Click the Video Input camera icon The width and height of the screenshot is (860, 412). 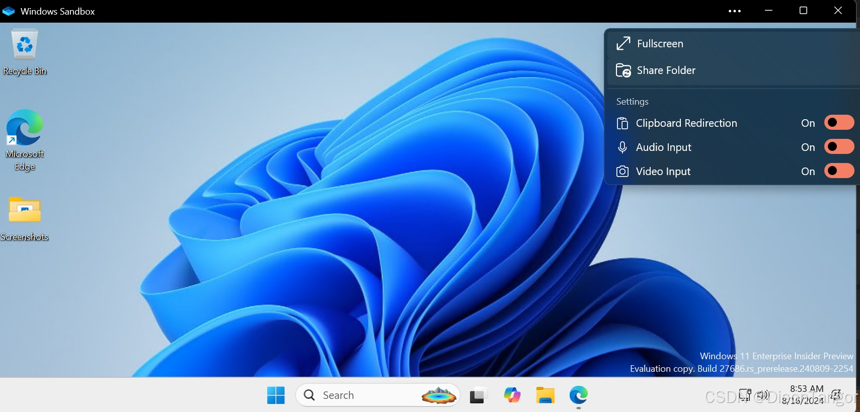pyautogui.click(x=622, y=172)
